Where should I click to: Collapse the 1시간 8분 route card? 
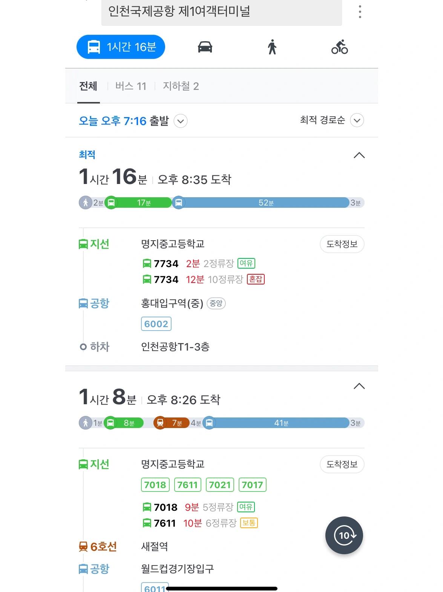(359, 386)
